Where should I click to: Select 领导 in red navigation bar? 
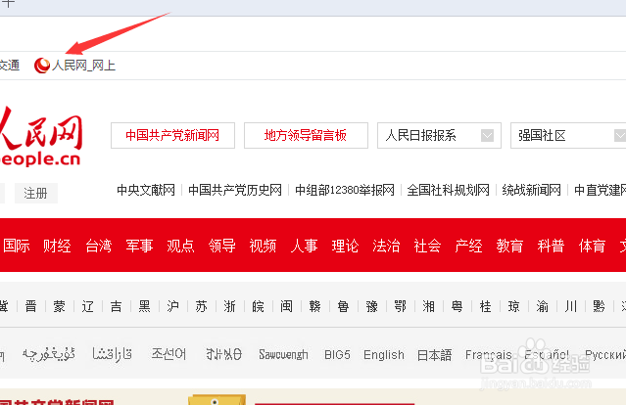click(x=222, y=246)
